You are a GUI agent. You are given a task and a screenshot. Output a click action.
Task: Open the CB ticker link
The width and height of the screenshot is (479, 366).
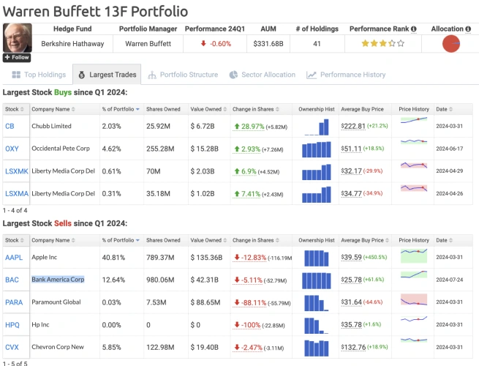(10, 127)
